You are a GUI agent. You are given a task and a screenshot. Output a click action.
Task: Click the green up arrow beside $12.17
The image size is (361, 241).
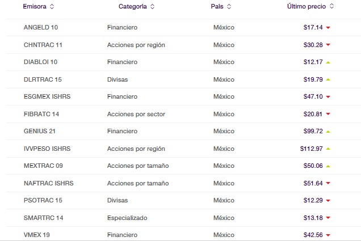pyautogui.click(x=328, y=62)
